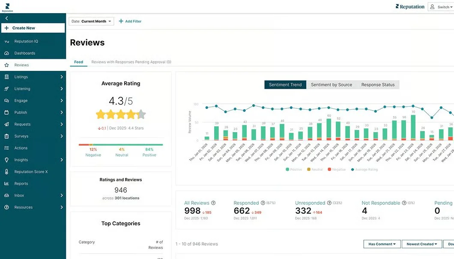The height and width of the screenshot is (259, 454).
Task: Toggle the Negative legend series
Action: (x=337, y=169)
